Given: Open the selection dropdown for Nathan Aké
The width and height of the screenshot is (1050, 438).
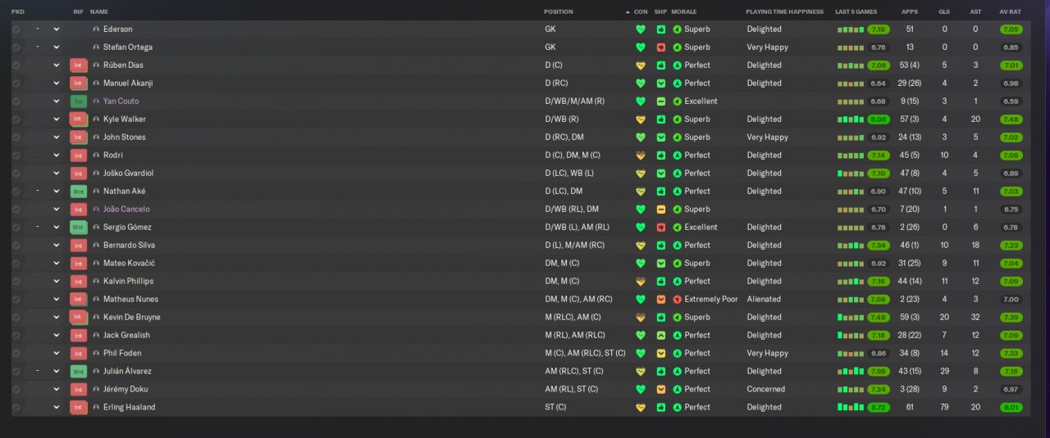Looking at the screenshot, I should [57, 192].
